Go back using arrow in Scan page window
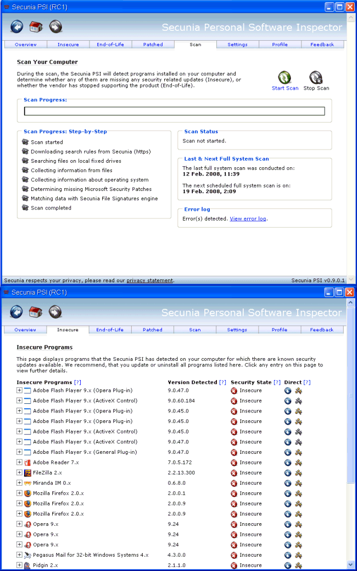Image resolution: width=357 pixels, height=571 pixels. pyautogui.click(x=16, y=26)
